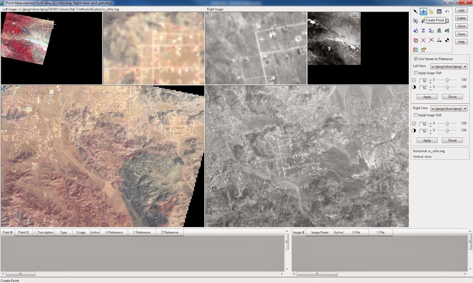The height and width of the screenshot is (283, 473).
Task: Click the Point ID column header
Action: 23,232
